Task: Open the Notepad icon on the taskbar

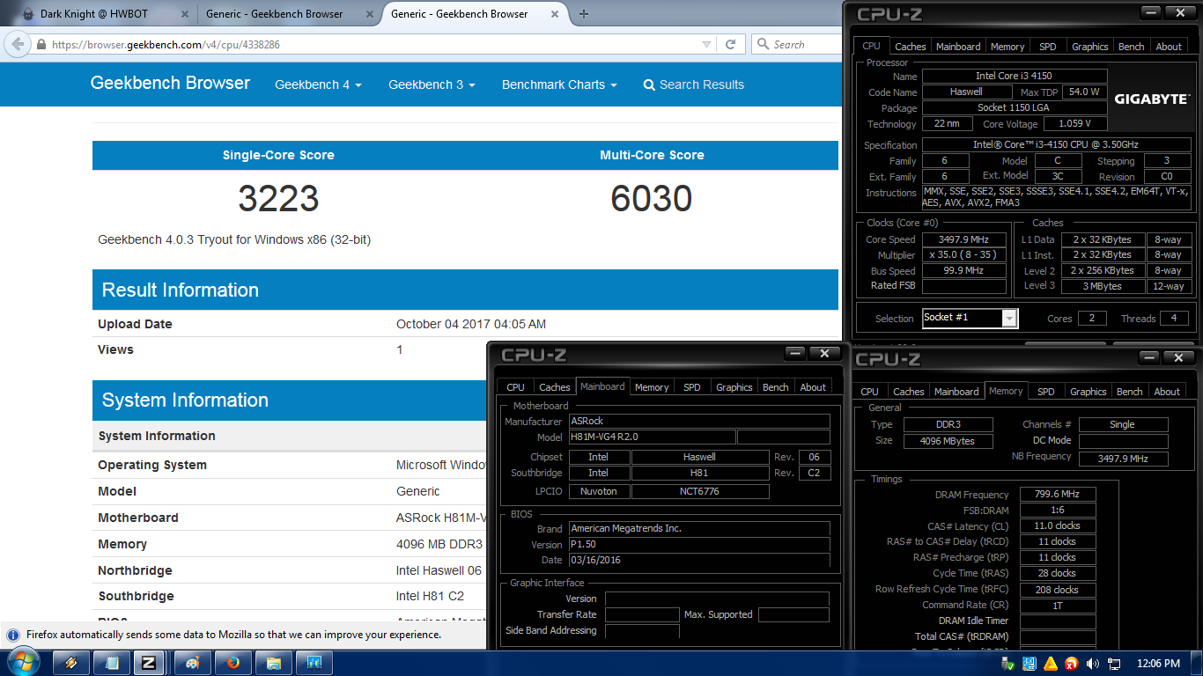Action: [x=112, y=663]
